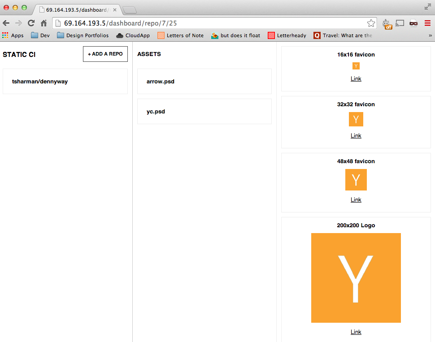Open the Link under 32x32 favicon
435x342 pixels.
[x=356, y=136]
